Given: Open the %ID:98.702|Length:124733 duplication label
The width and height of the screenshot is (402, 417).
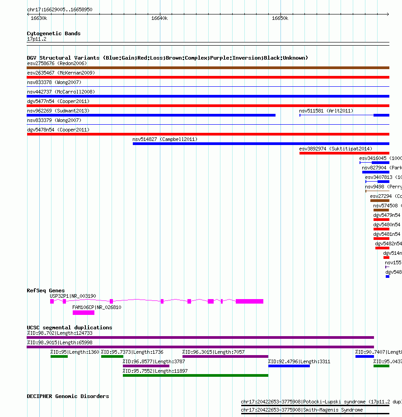Looking at the screenshot, I should (x=60, y=333).
